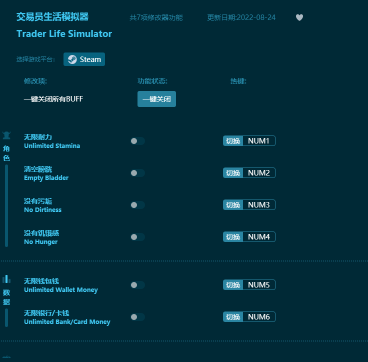Click the Unlimited Bank/Card Money label

coord(67,321)
